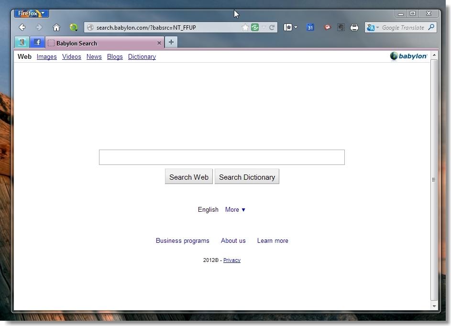Click the Babylon logo
This screenshot has height=326, width=451.
(409, 56)
